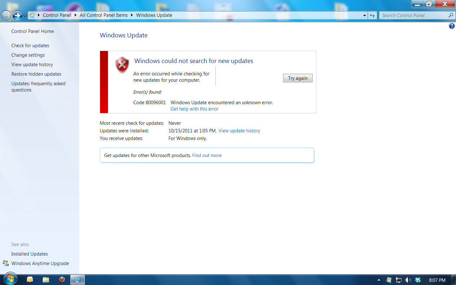Screen dimensions: 456x285
Task: Click the 8:07 PM clock
Action: (437, 280)
